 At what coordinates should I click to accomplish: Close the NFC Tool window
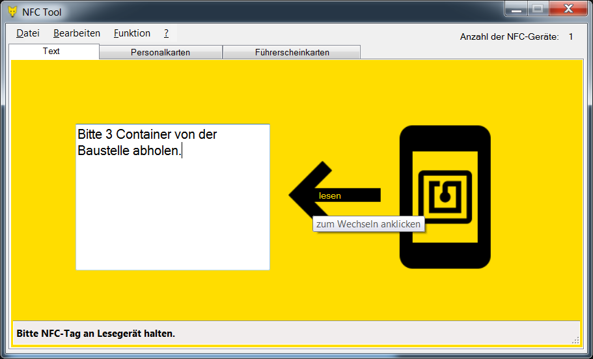click(x=568, y=9)
